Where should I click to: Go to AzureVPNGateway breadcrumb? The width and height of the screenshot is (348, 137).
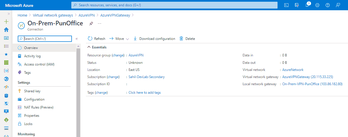coord(115,15)
